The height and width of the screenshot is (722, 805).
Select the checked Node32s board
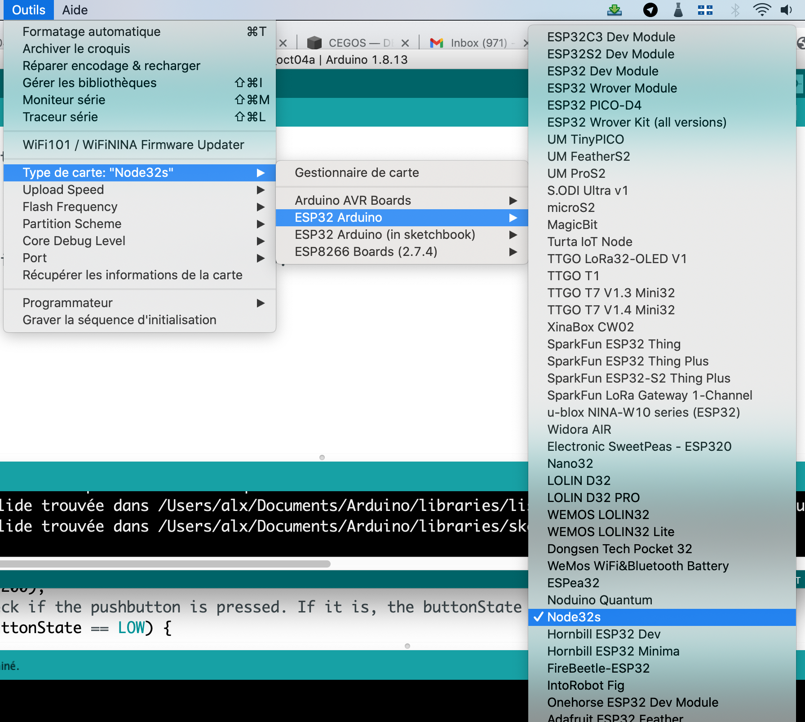[x=574, y=617]
